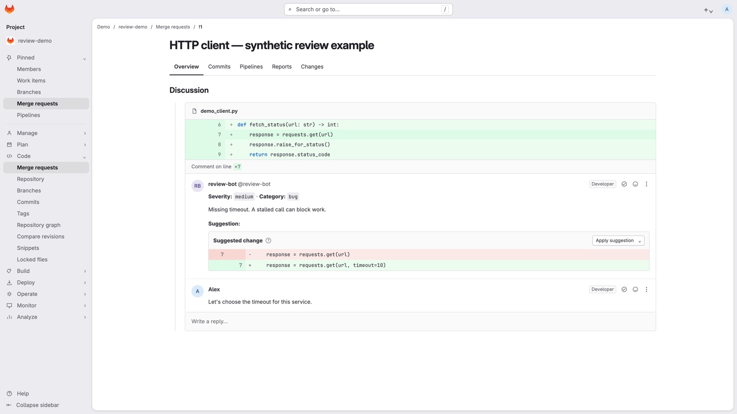Open the Apply suggestion dropdown

coord(618,241)
